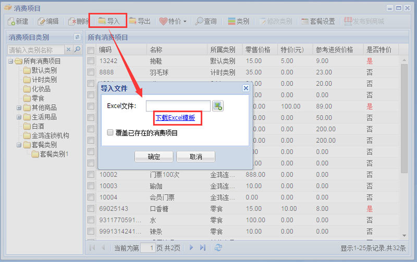The width and height of the screenshot is (417, 262).
Task: Click the category search magnifier icon
Action: [x=77, y=49]
